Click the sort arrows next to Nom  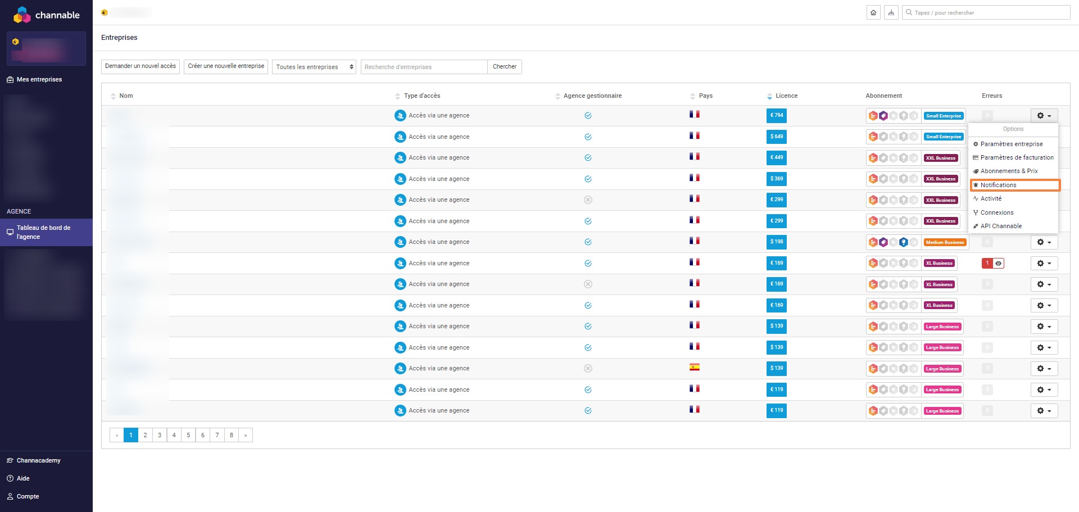click(x=113, y=96)
